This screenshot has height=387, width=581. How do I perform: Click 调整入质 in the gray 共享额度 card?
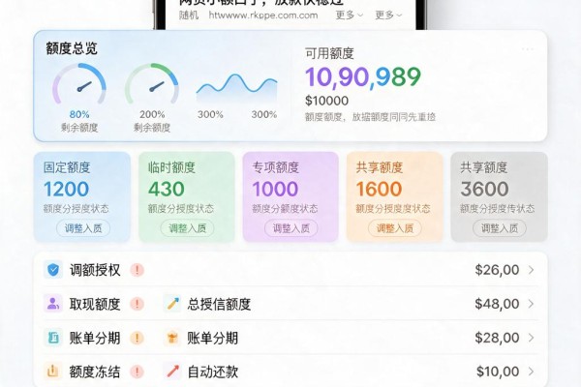click(x=500, y=228)
